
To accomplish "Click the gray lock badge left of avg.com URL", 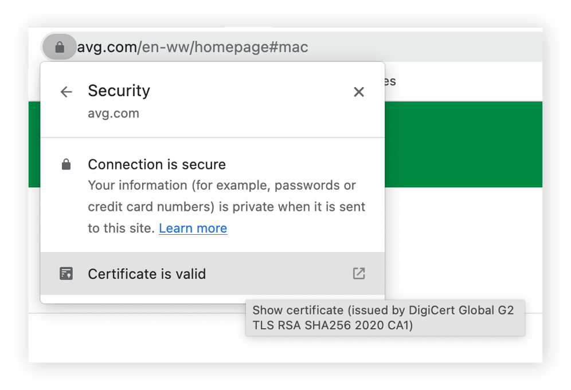I will 60,47.
